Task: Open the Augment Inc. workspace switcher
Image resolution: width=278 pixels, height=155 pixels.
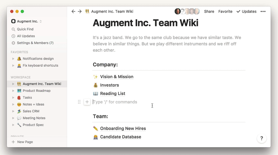Action: [x=26, y=21]
